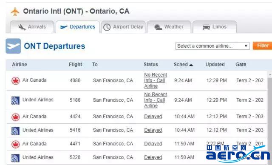Switch to the Airport Delay tab
Screen dimensions: 272x165
point(123,27)
